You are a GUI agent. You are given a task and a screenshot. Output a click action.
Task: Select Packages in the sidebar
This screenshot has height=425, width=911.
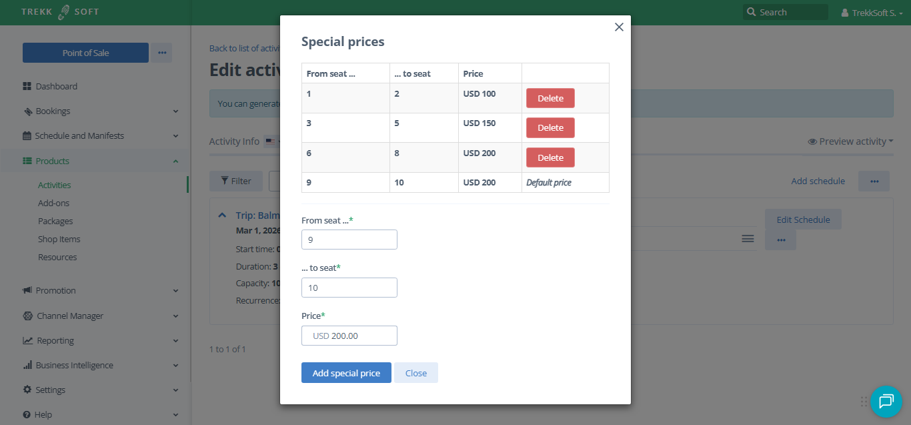(55, 221)
